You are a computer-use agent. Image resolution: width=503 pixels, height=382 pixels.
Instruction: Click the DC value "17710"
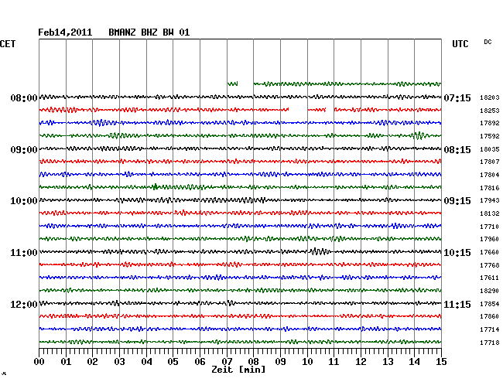point(490,227)
